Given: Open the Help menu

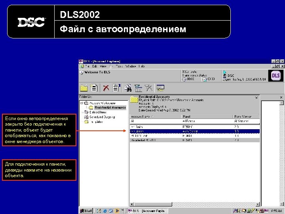Looking at the screenshot, I should [x=142, y=66].
